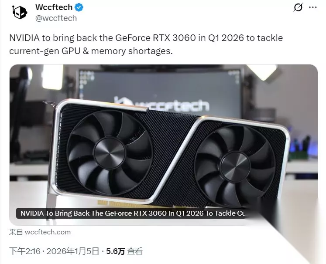
Task: Click the 下午2:16 timestamp
Action: coord(25,251)
